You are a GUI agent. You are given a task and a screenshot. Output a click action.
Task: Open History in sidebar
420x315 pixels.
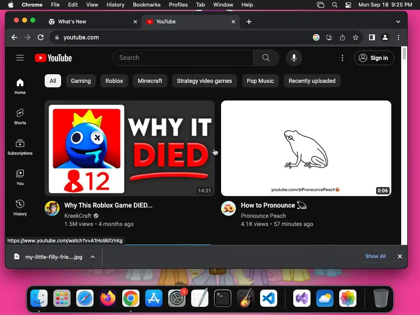(20, 208)
